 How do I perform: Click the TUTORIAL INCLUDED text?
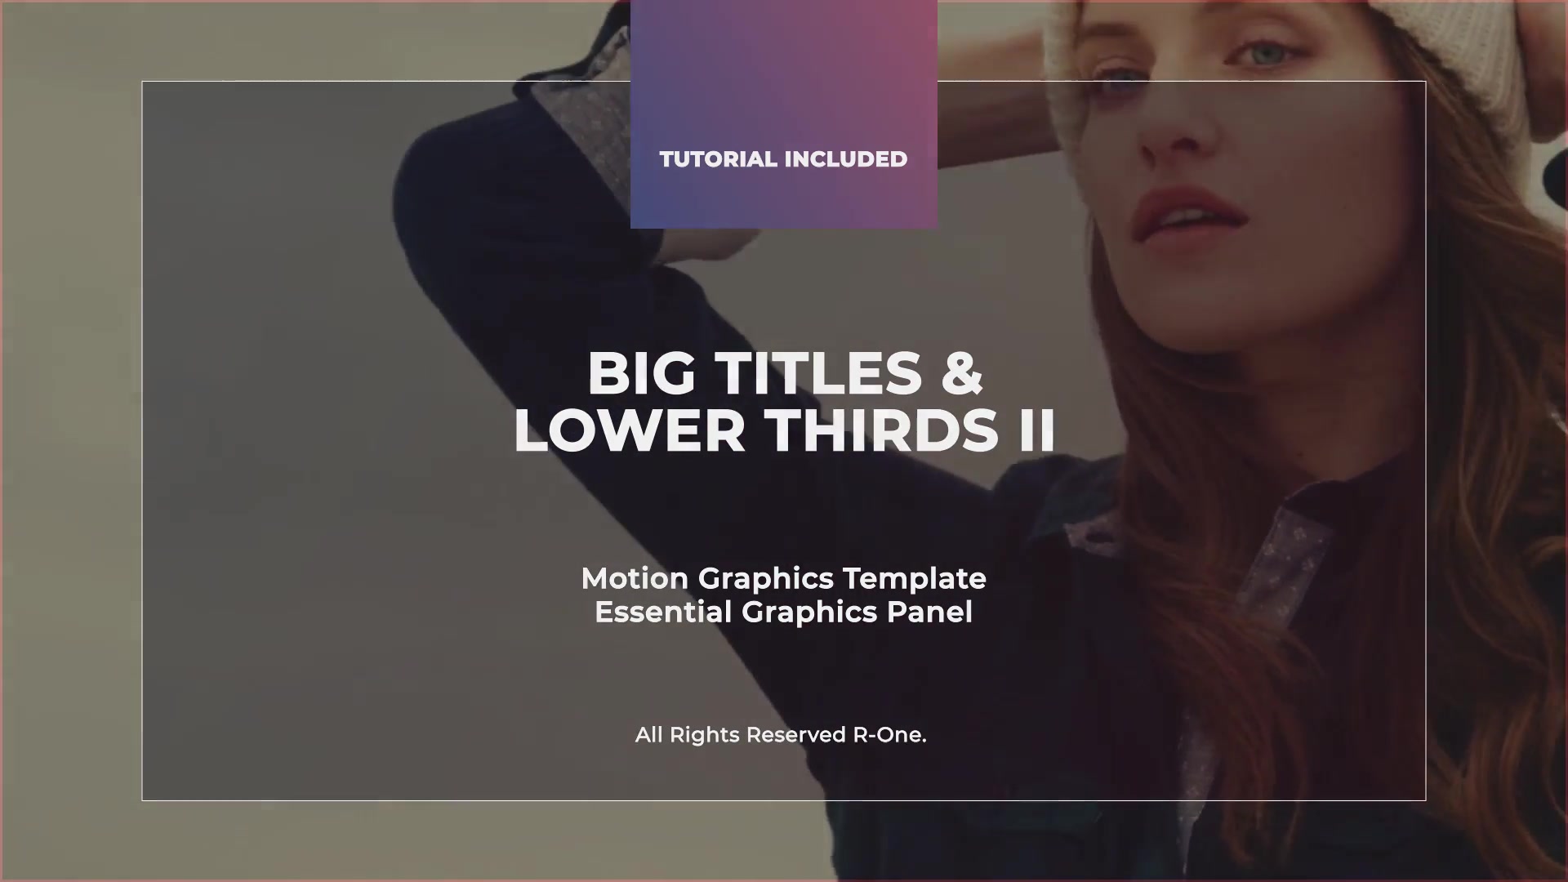point(783,159)
